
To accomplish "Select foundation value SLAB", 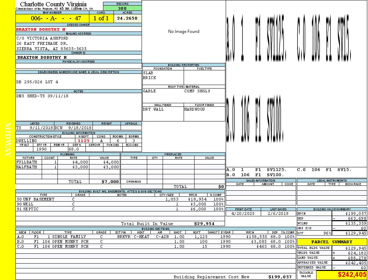I will pos(148,73).
